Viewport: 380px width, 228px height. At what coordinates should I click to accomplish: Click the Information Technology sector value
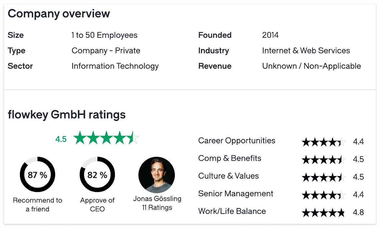tap(115, 66)
